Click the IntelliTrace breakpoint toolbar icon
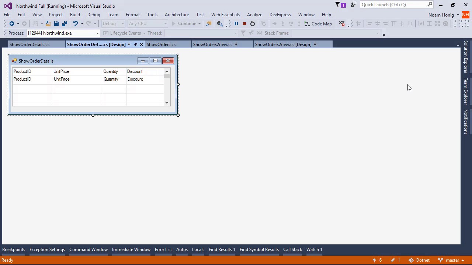This screenshot has width=472, height=265. coord(342,24)
